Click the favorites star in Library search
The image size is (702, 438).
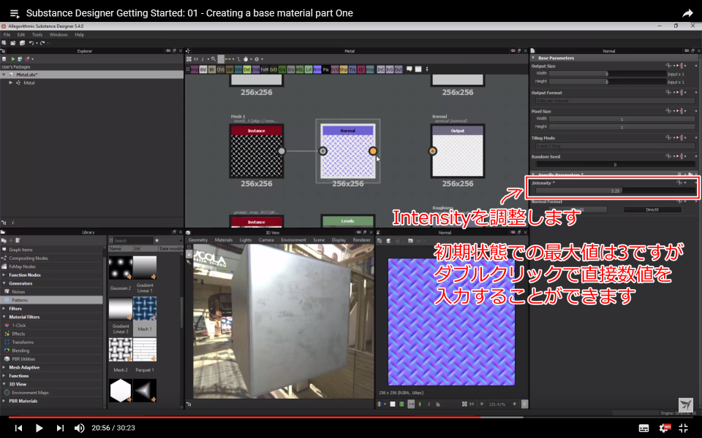pos(156,240)
